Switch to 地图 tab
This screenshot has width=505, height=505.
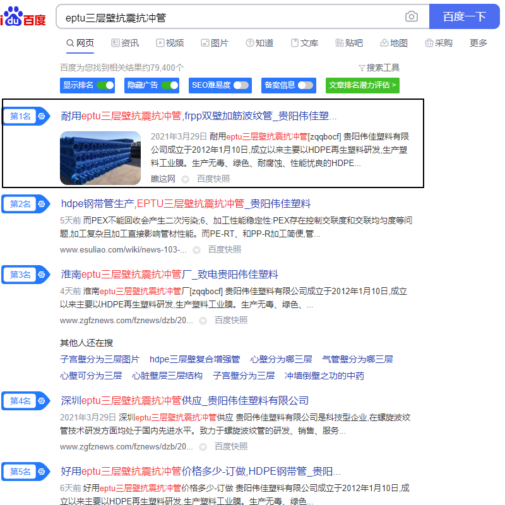(x=394, y=43)
